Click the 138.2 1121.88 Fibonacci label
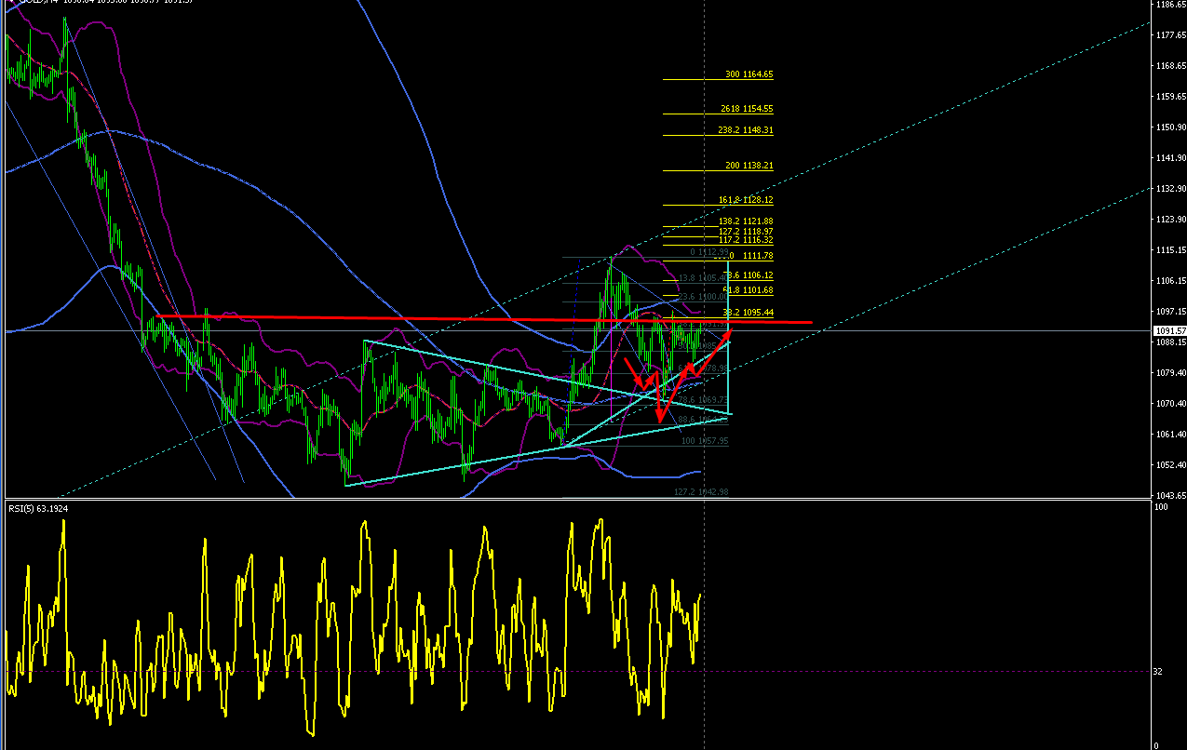Viewport: 1187px width, 750px height. pos(747,221)
